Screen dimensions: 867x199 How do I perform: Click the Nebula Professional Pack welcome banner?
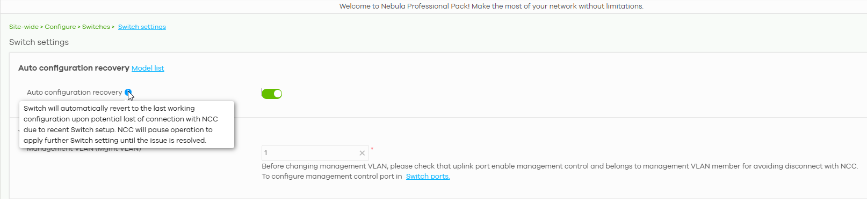click(x=491, y=6)
